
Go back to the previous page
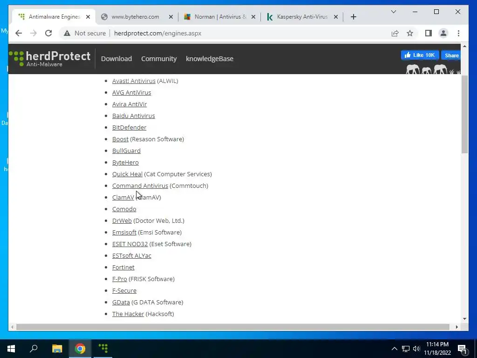coord(19,33)
